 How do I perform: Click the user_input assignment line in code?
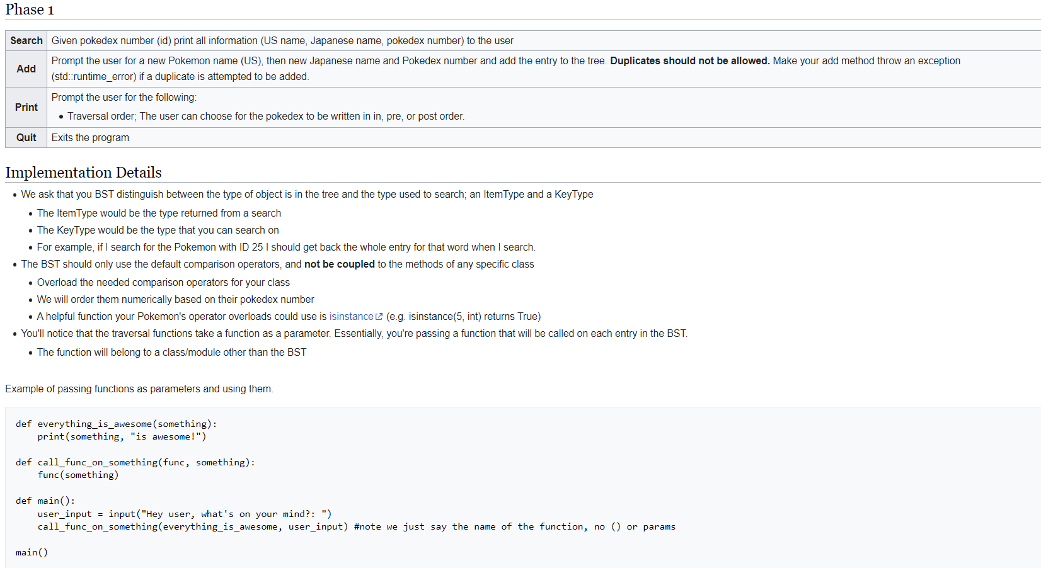tap(185, 513)
